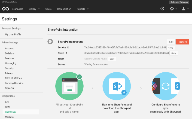Select SharePoint in Integrations list
192x119 pixels.
tap(20, 112)
